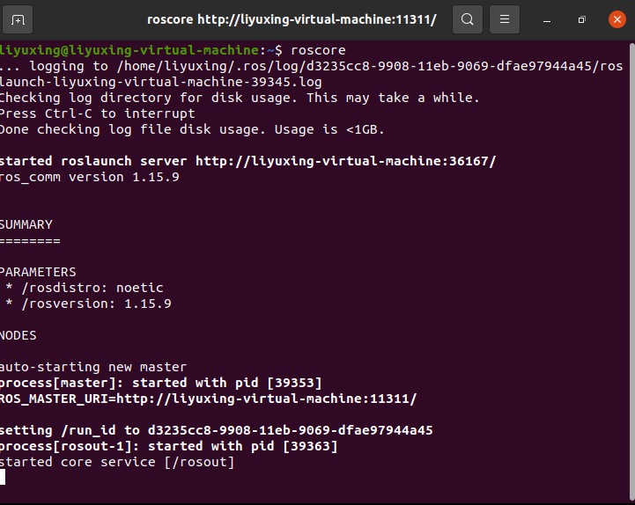The width and height of the screenshot is (635, 505).
Task: Select the /rosversion: 1.15.9 parameter line
Action: [x=88, y=304]
